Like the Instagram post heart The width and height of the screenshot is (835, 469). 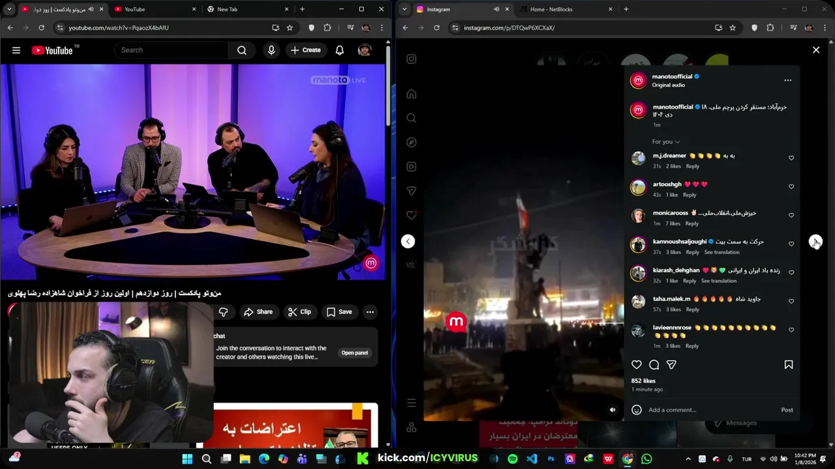[x=637, y=365]
